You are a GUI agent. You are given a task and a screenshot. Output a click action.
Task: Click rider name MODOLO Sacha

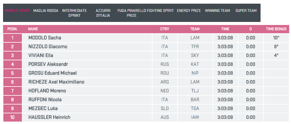tap(45, 38)
